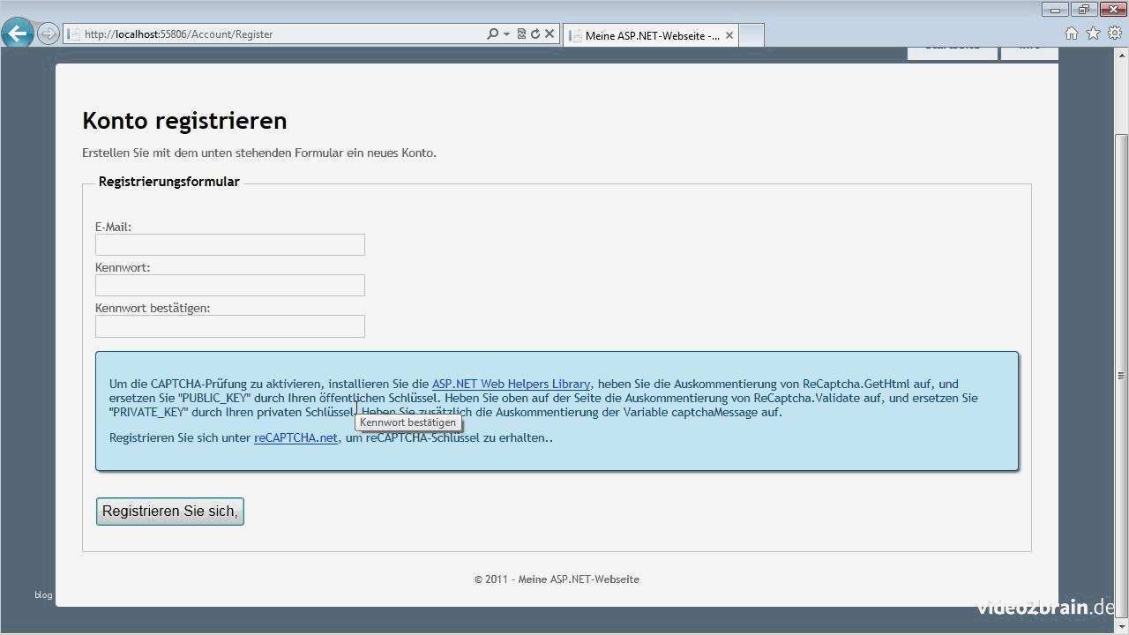Click the Kennwort bestätigen field label
Viewport: 1129px width, 635px height.
pyautogui.click(x=153, y=308)
